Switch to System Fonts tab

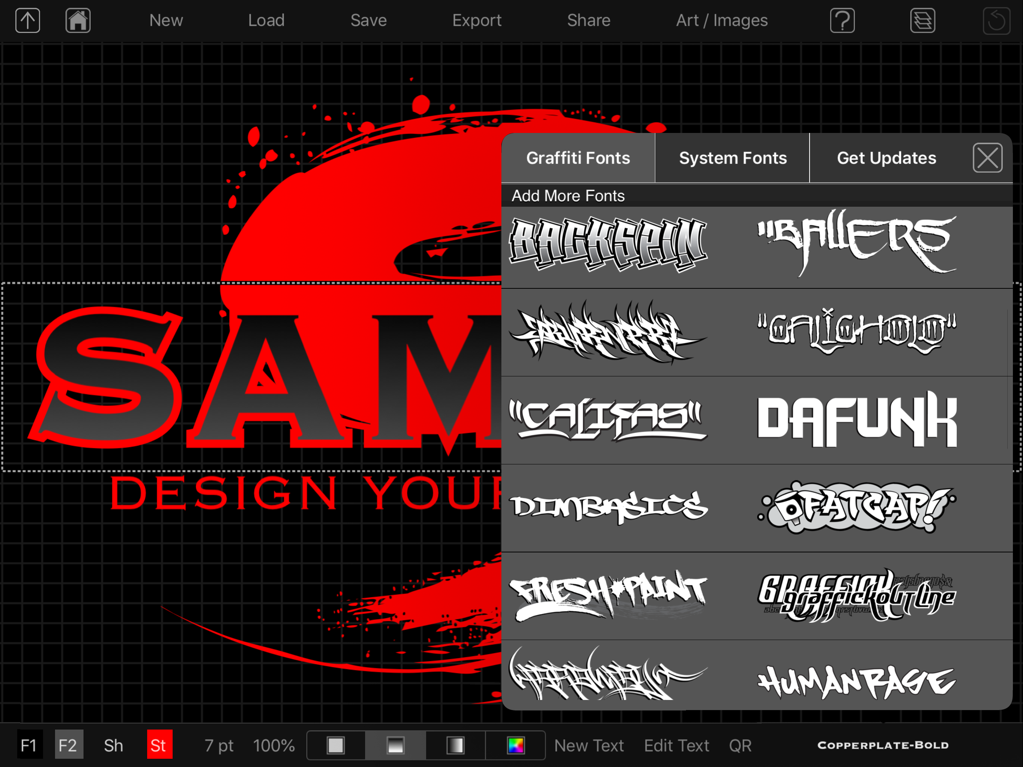pyautogui.click(x=732, y=158)
